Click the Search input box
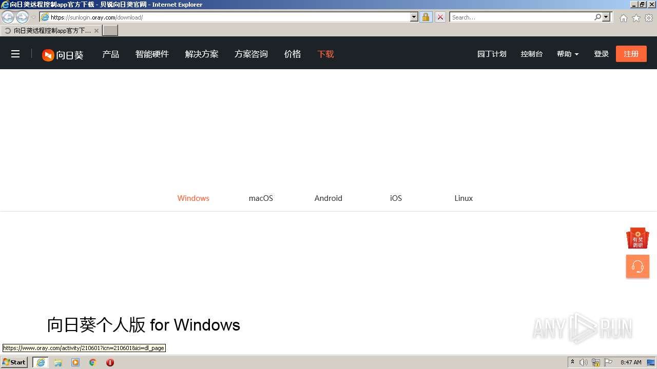Screen dimensions: 657x369 coord(521,17)
